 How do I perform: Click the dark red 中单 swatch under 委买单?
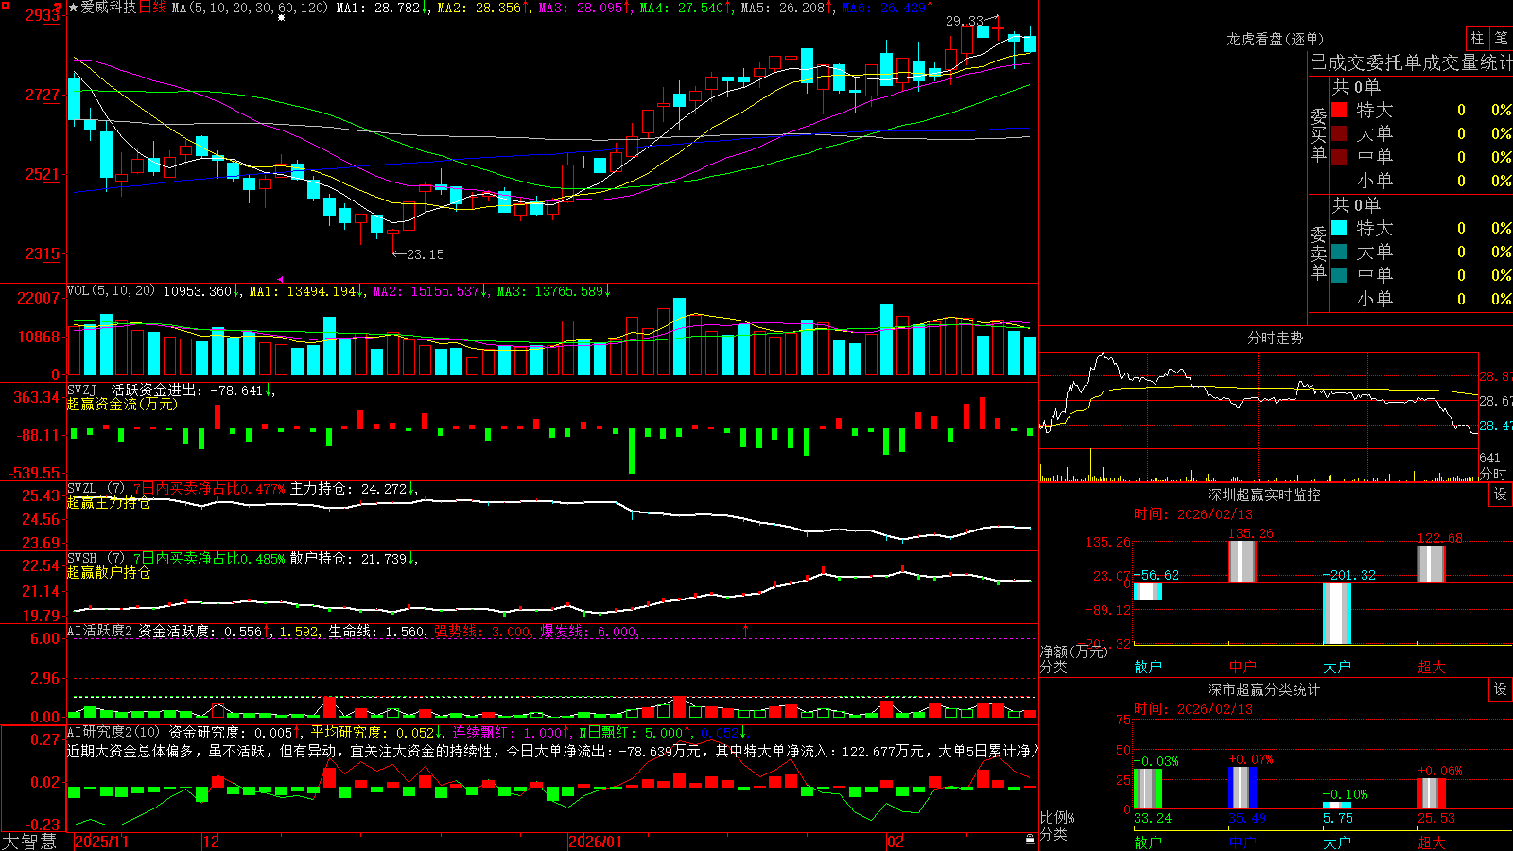[x=1339, y=156]
